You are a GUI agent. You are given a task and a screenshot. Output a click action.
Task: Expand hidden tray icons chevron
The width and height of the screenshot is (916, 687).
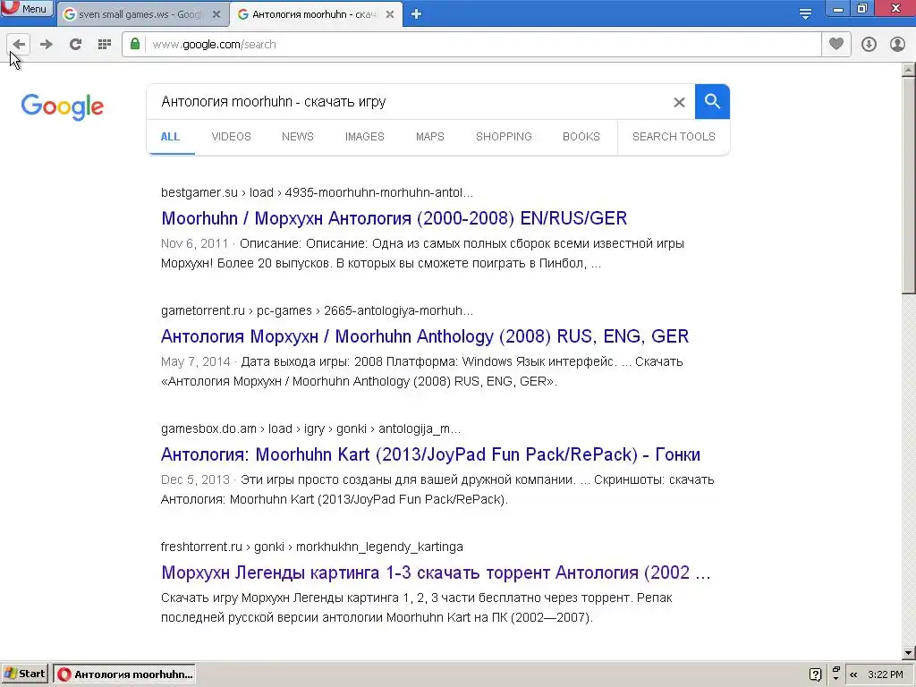coord(853,674)
